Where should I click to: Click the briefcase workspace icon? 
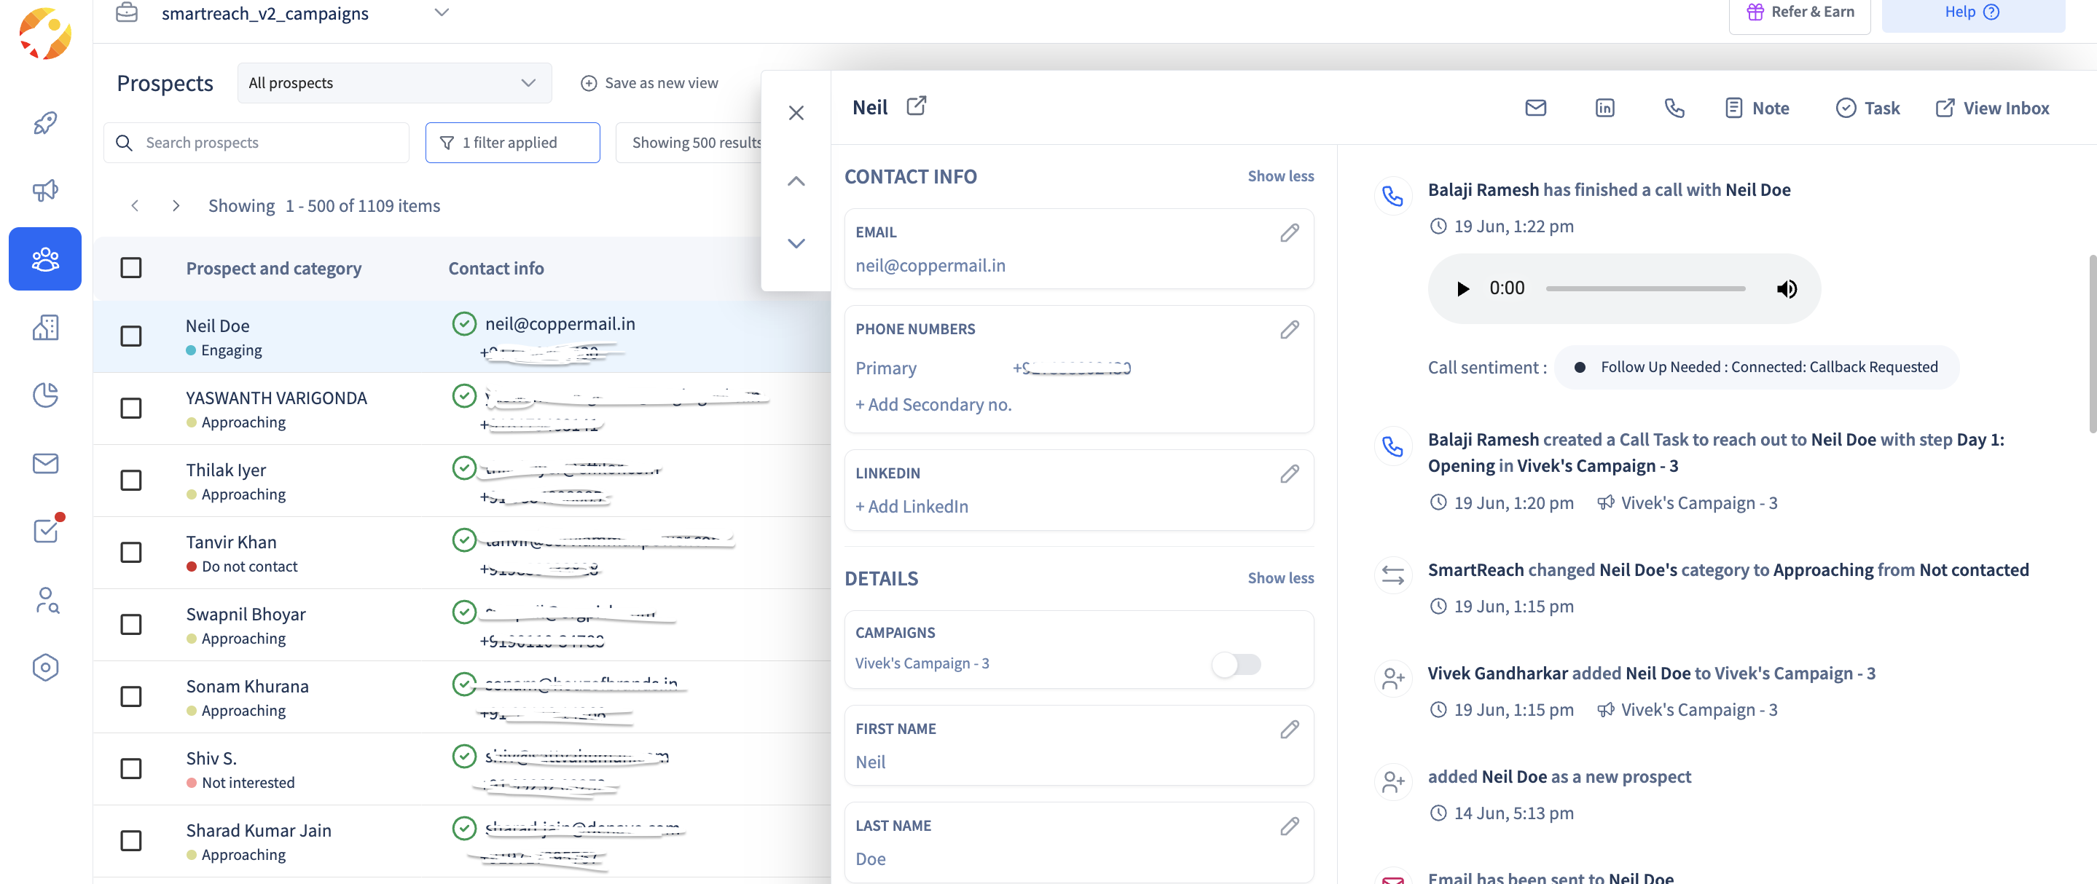coord(126,12)
